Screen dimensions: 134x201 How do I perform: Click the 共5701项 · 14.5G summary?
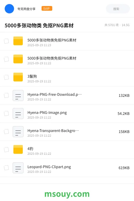tap(117, 25)
